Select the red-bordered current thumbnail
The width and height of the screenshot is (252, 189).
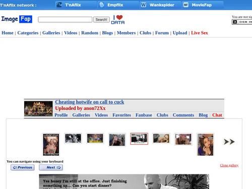coord(139,139)
